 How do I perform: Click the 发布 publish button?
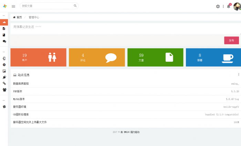[x=231, y=41]
